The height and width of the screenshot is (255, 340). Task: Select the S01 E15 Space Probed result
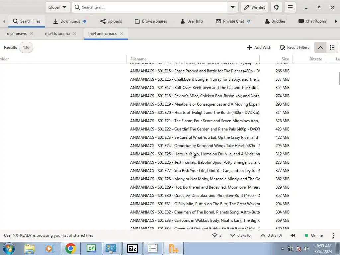point(195,71)
